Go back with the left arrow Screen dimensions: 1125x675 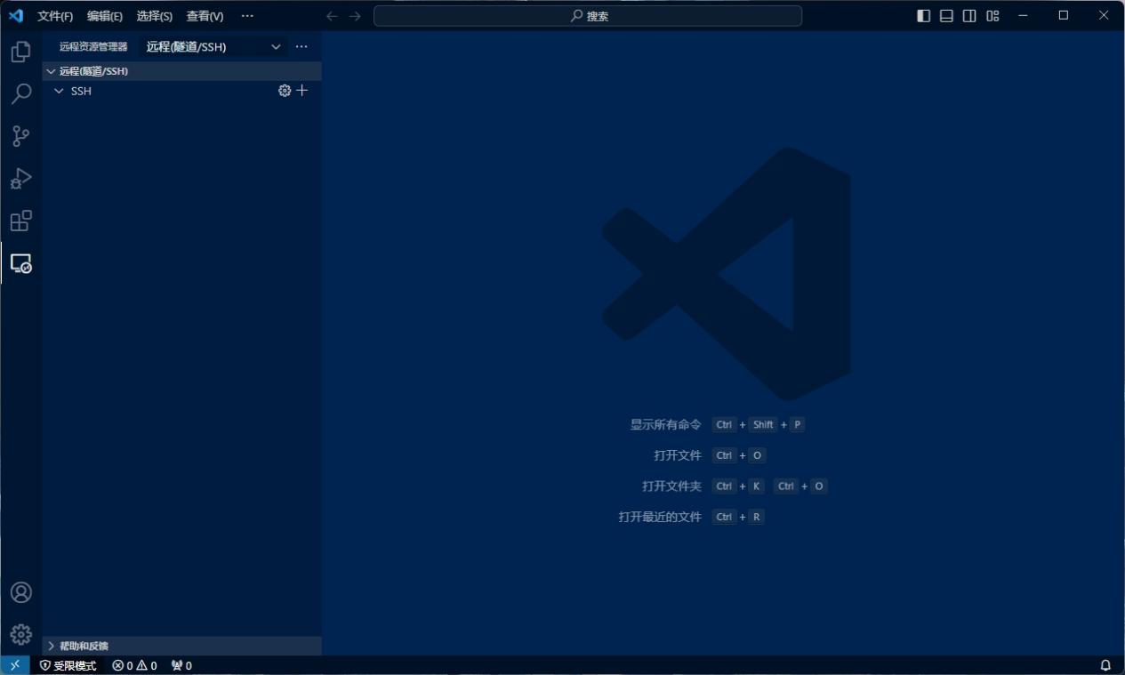point(332,16)
